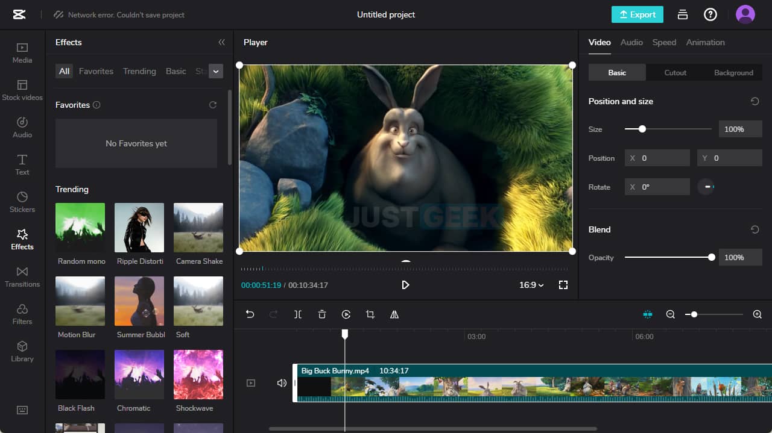The height and width of the screenshot is (433, 772).
Task: Reset the Blend settings
Action: point(755,229)
